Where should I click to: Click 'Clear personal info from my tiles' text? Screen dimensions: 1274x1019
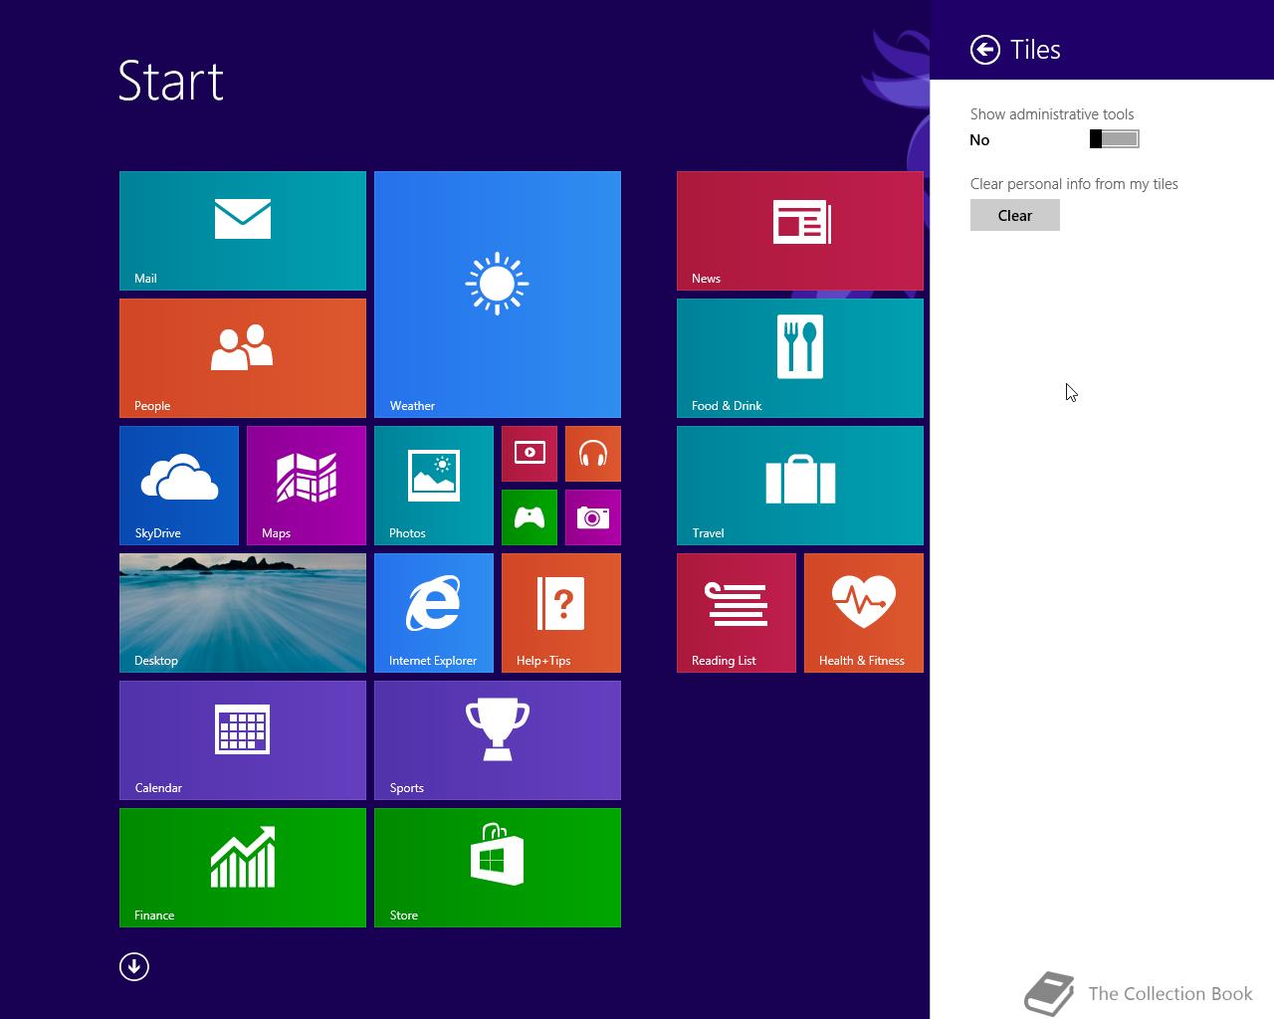click(x=1074, y=184)
